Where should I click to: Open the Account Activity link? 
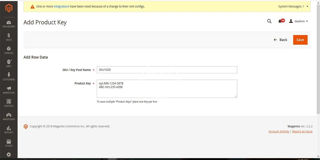[x=279, y=131]
